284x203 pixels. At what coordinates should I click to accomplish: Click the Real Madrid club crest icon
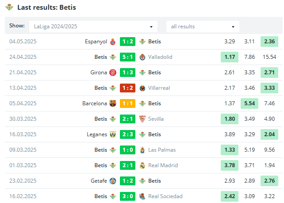pyautogui.click(x=142, y=165)
